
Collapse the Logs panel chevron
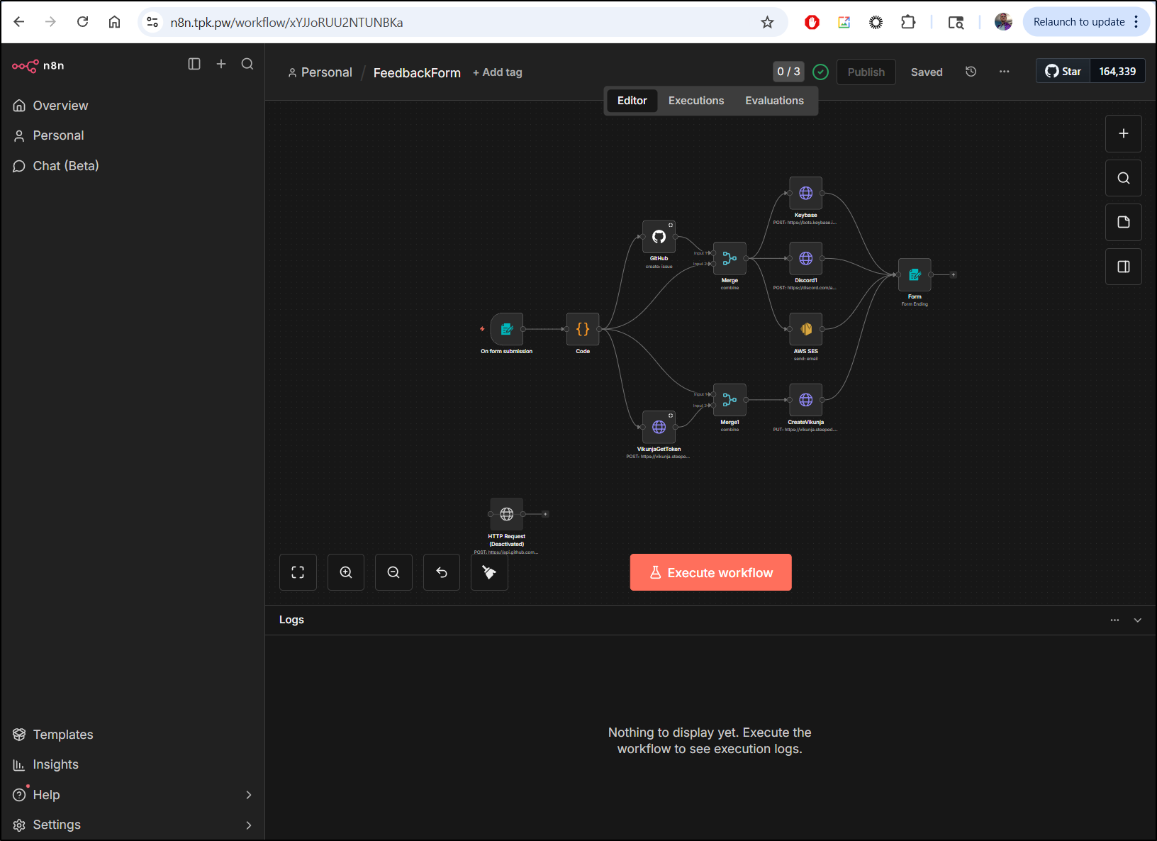[1138, 620]
